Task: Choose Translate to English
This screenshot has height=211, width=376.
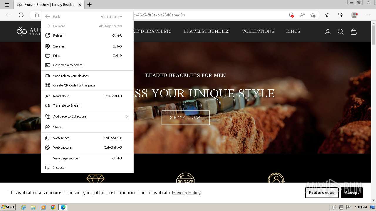Action: click(x=87, y=105)
